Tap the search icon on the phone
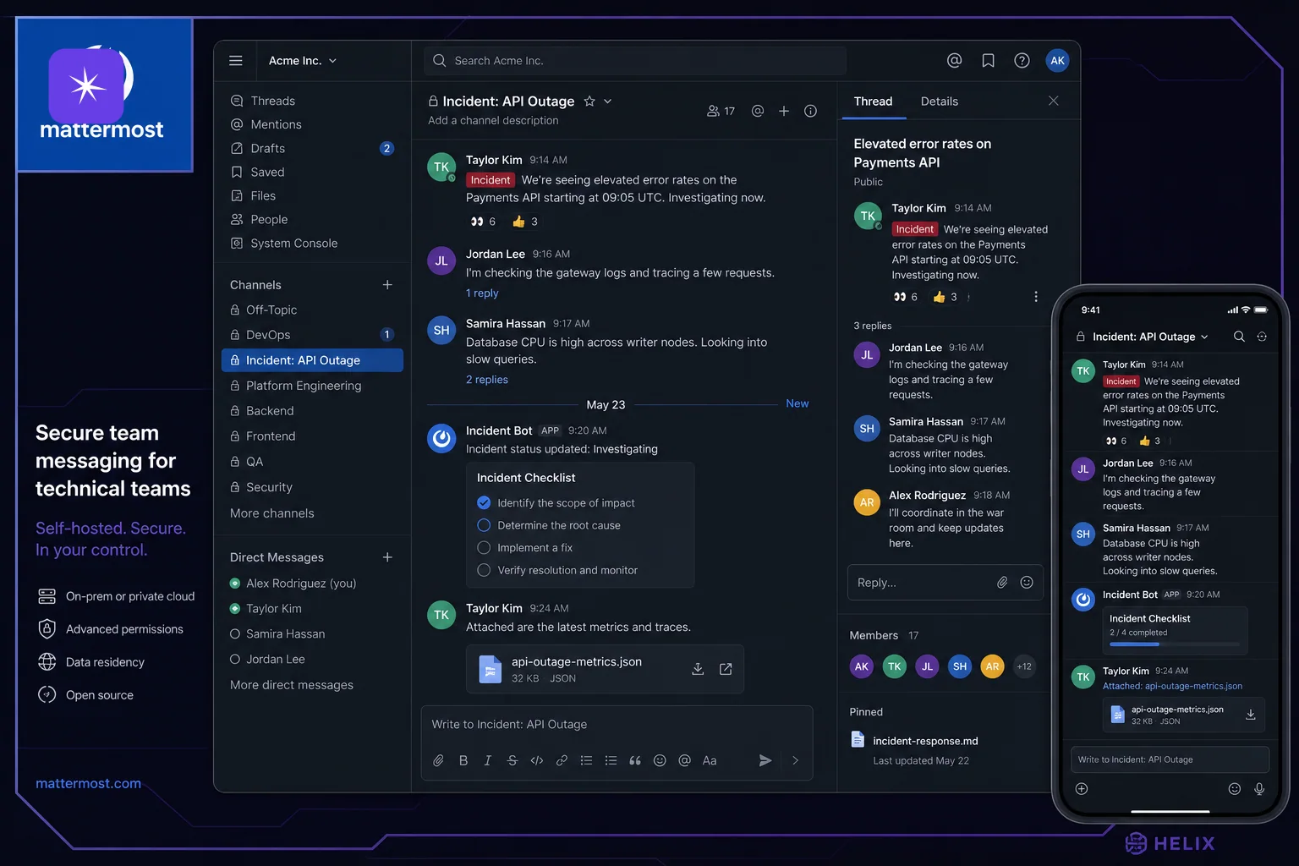Screen dimensions: 1299x866 [x=1239, y=337]
